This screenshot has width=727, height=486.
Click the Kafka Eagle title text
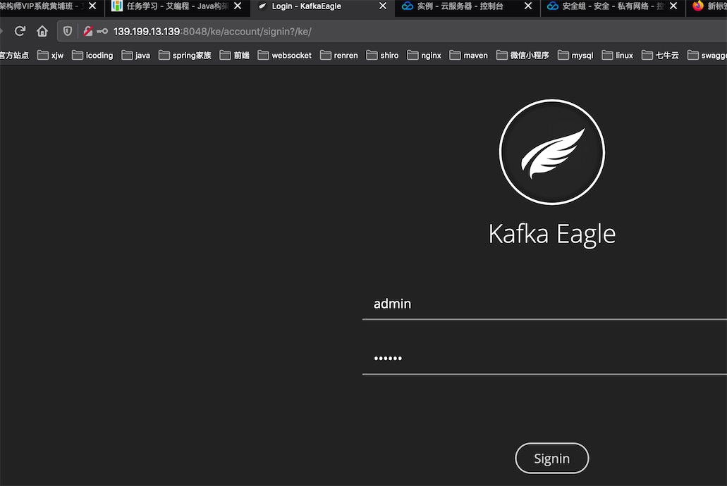(x=551, y=234)
